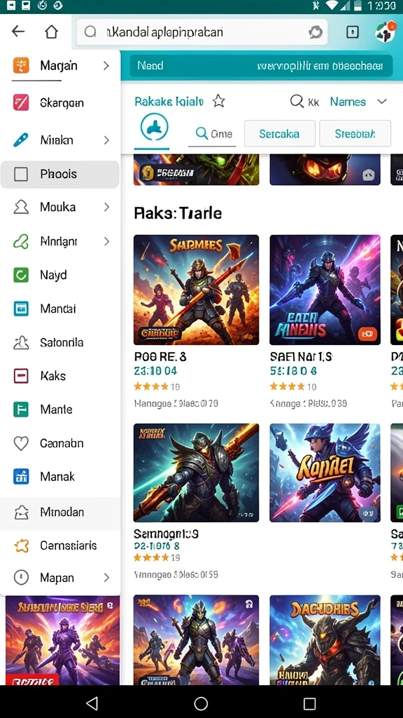This screenshot has height=718, width=403.
Task: Click the green Mndant icon
Action: click(21, 241)
